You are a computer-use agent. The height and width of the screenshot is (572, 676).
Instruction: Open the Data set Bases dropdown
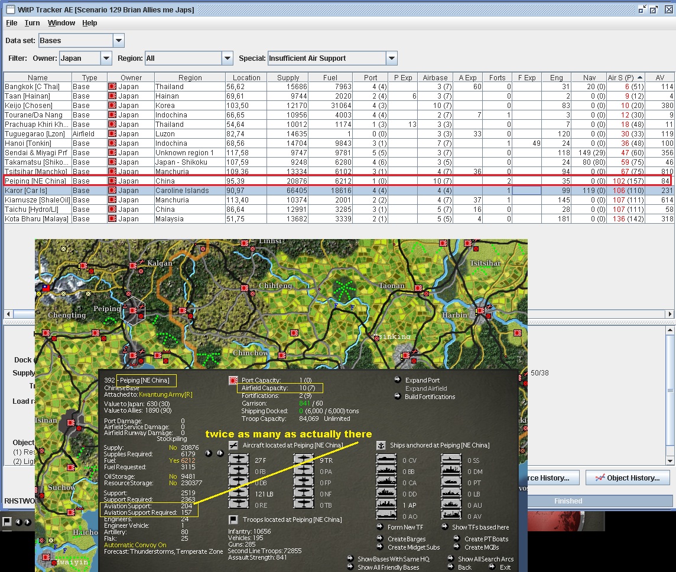[x=119, y=40]
